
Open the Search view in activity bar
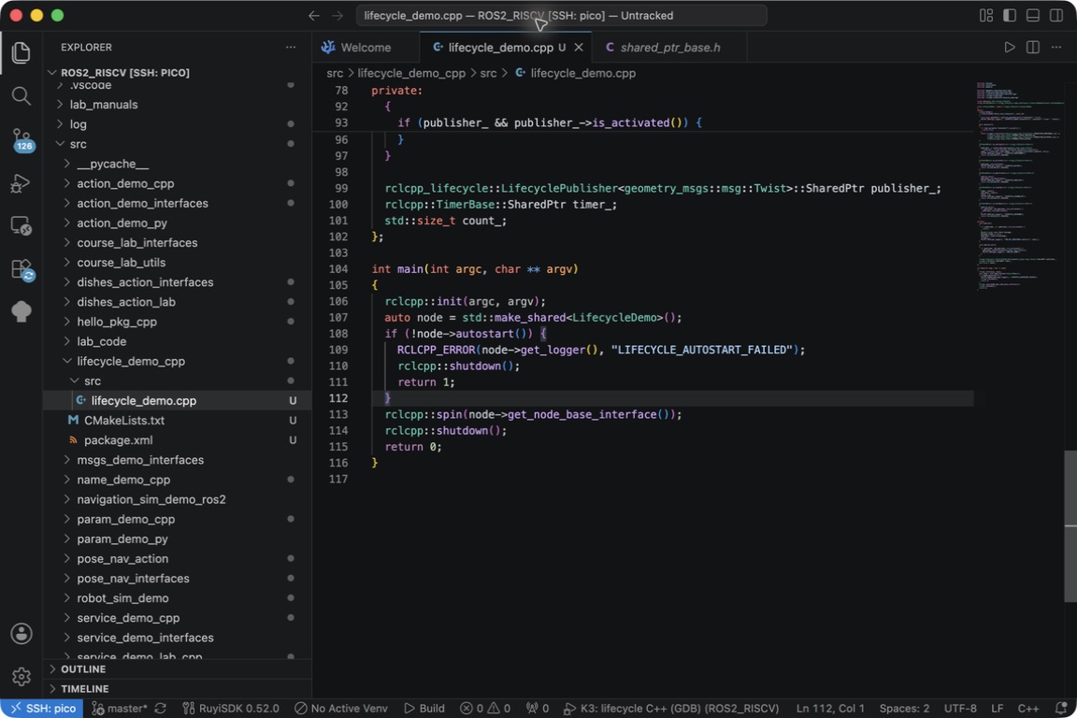[x=22, y=96]
